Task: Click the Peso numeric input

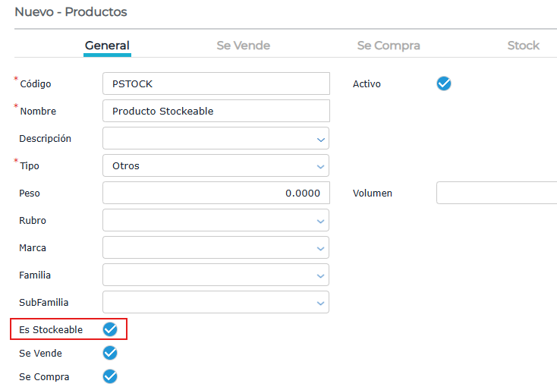Action: tap(216, 193)
